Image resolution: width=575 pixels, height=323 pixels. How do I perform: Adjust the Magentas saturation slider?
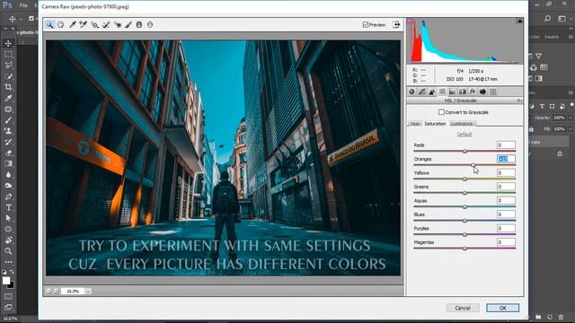[464, 249]
